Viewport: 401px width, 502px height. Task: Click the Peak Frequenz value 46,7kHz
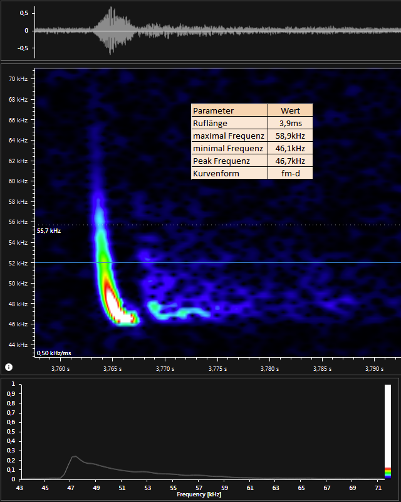[290, 161]
